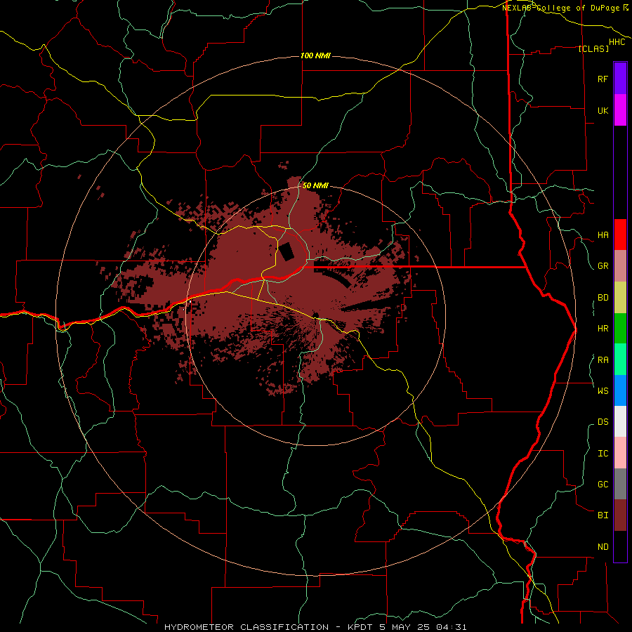Click the HR legend label
The image size is (632, 632).
click(603, 329)
